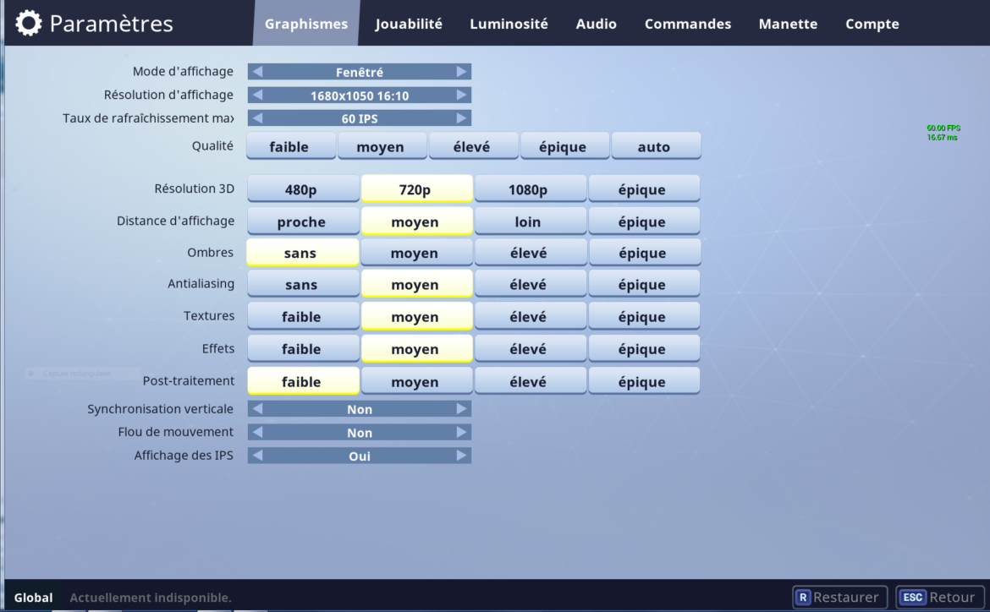The height and width of the screenshot is (612, 990).
Task: Select the Global label in footer
Action: click(x=33, y=598)
